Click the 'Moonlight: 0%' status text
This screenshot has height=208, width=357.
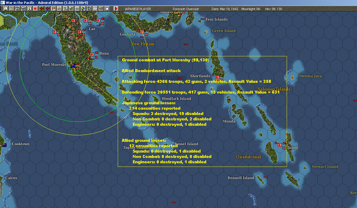point(251,9)
